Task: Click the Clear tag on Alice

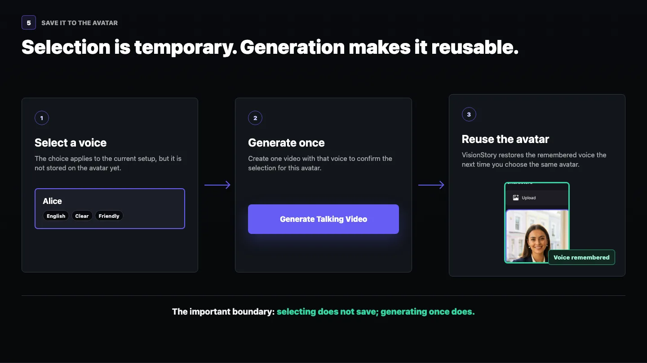Action: 82,216
